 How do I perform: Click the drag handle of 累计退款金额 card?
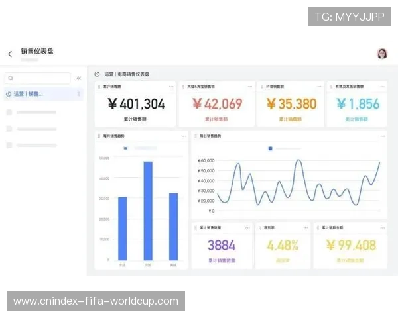pos(318,228)
